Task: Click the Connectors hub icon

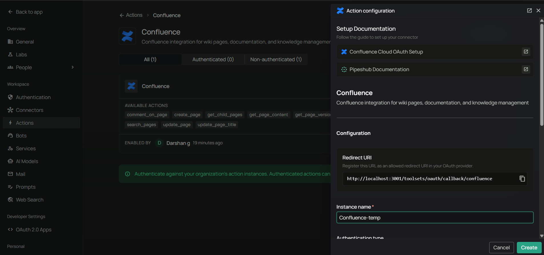Action: tap(10, 110)
